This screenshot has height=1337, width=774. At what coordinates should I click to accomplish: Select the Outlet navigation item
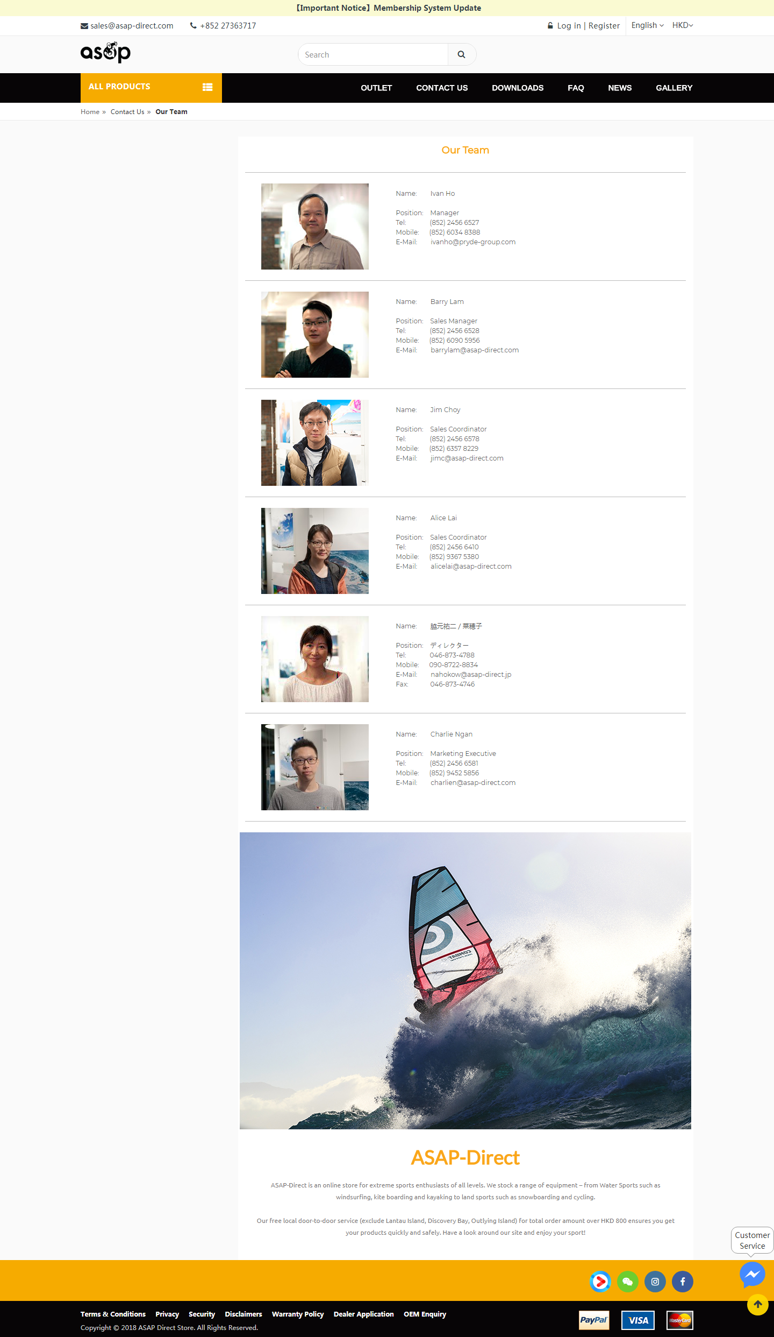pyautogui.click(x=376, y=88)
